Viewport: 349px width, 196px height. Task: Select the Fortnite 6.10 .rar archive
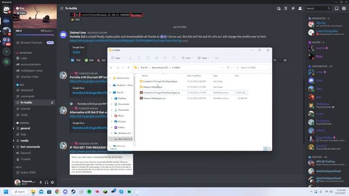tap(161, 93)
